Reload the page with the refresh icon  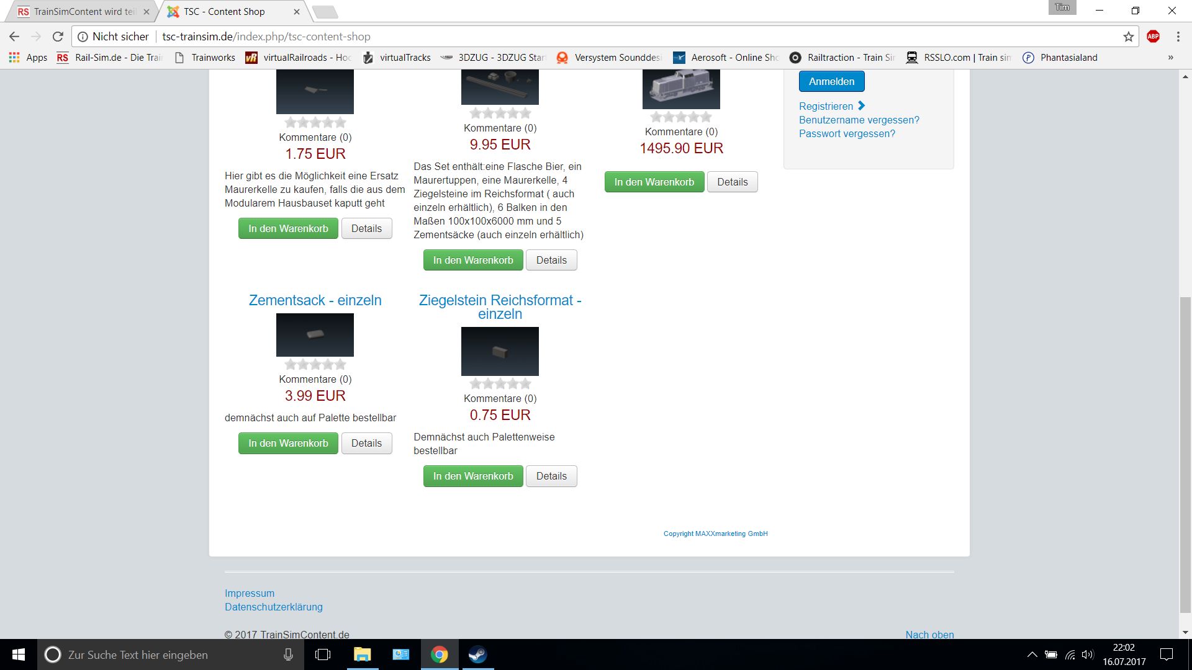(58, 37)
